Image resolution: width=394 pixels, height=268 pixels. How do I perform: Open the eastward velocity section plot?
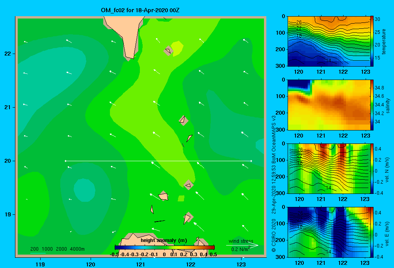(329, 232)
